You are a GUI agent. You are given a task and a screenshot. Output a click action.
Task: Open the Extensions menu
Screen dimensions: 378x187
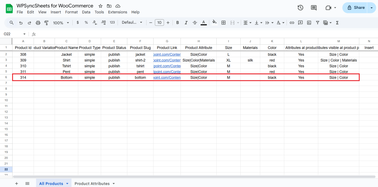(117, 12)
